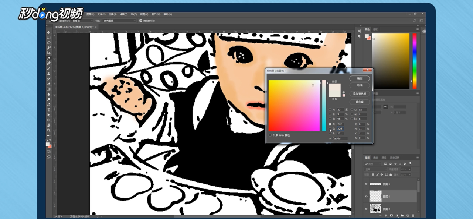Enable the 只有 Web 颜色 checkbox
Image resolution: width=473 pixels, height=219 pixels.
(270, 135)
